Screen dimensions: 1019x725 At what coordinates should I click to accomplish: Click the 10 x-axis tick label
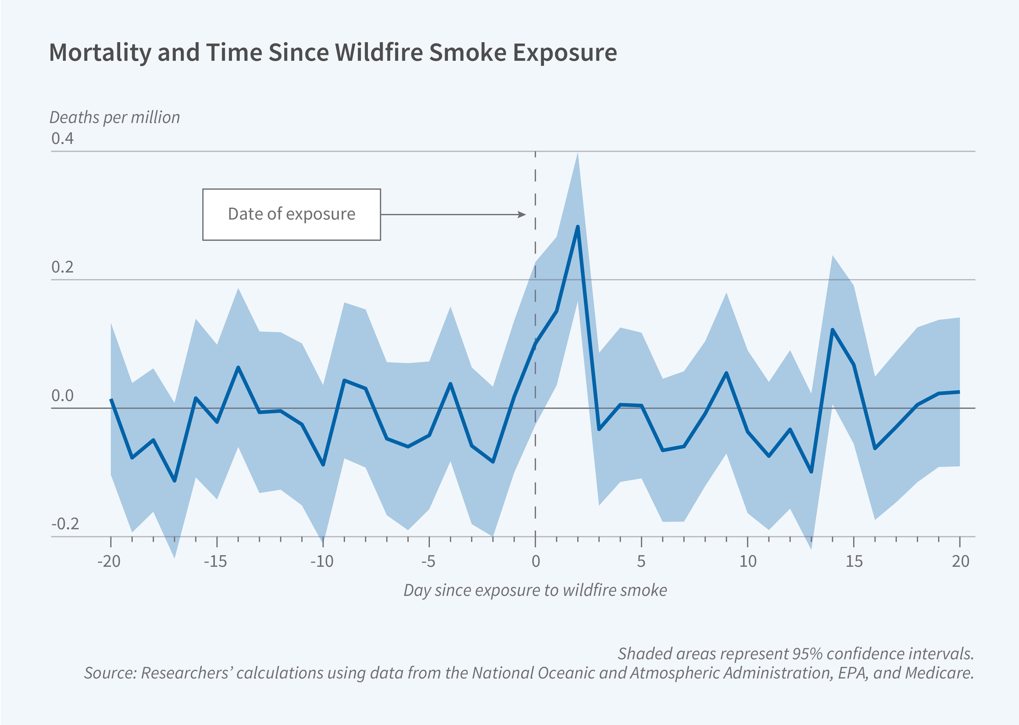[748, 561]
